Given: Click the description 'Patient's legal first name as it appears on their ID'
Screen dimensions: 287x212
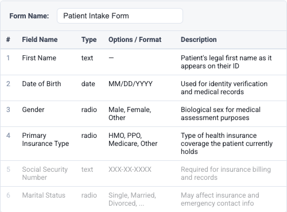Looking at the screenshot, I should (226, 62).
